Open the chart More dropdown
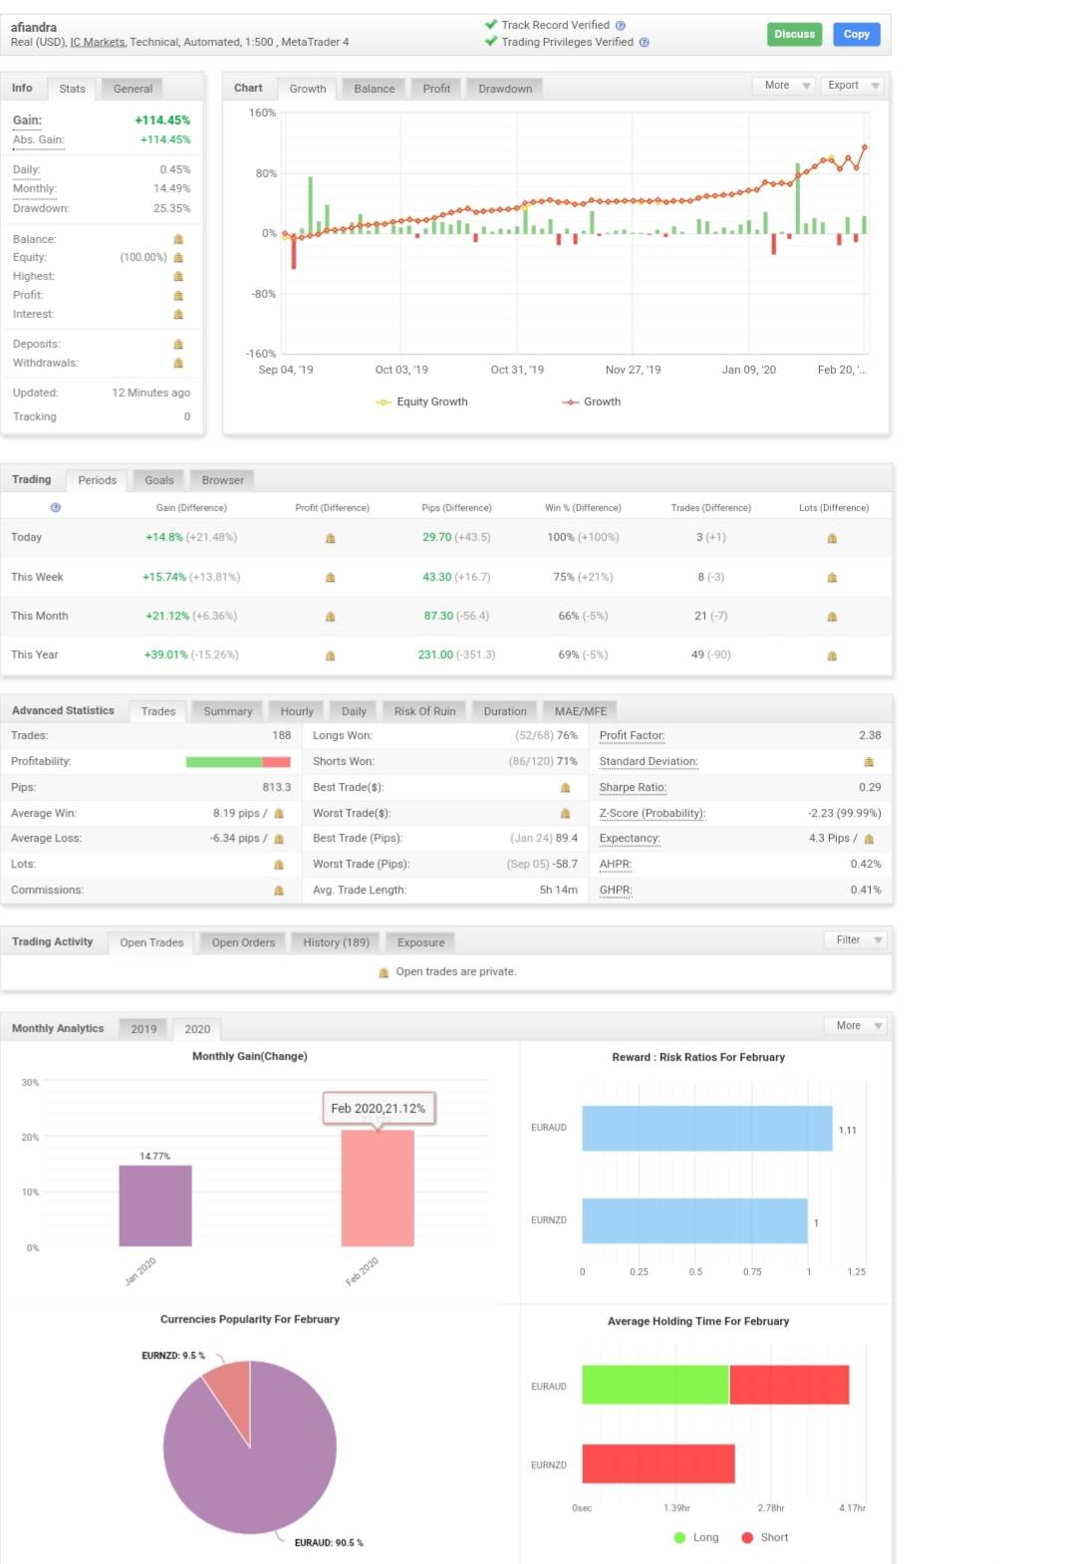Image resolution: width=1070 pixels, height=1564 pixels. 784,86
